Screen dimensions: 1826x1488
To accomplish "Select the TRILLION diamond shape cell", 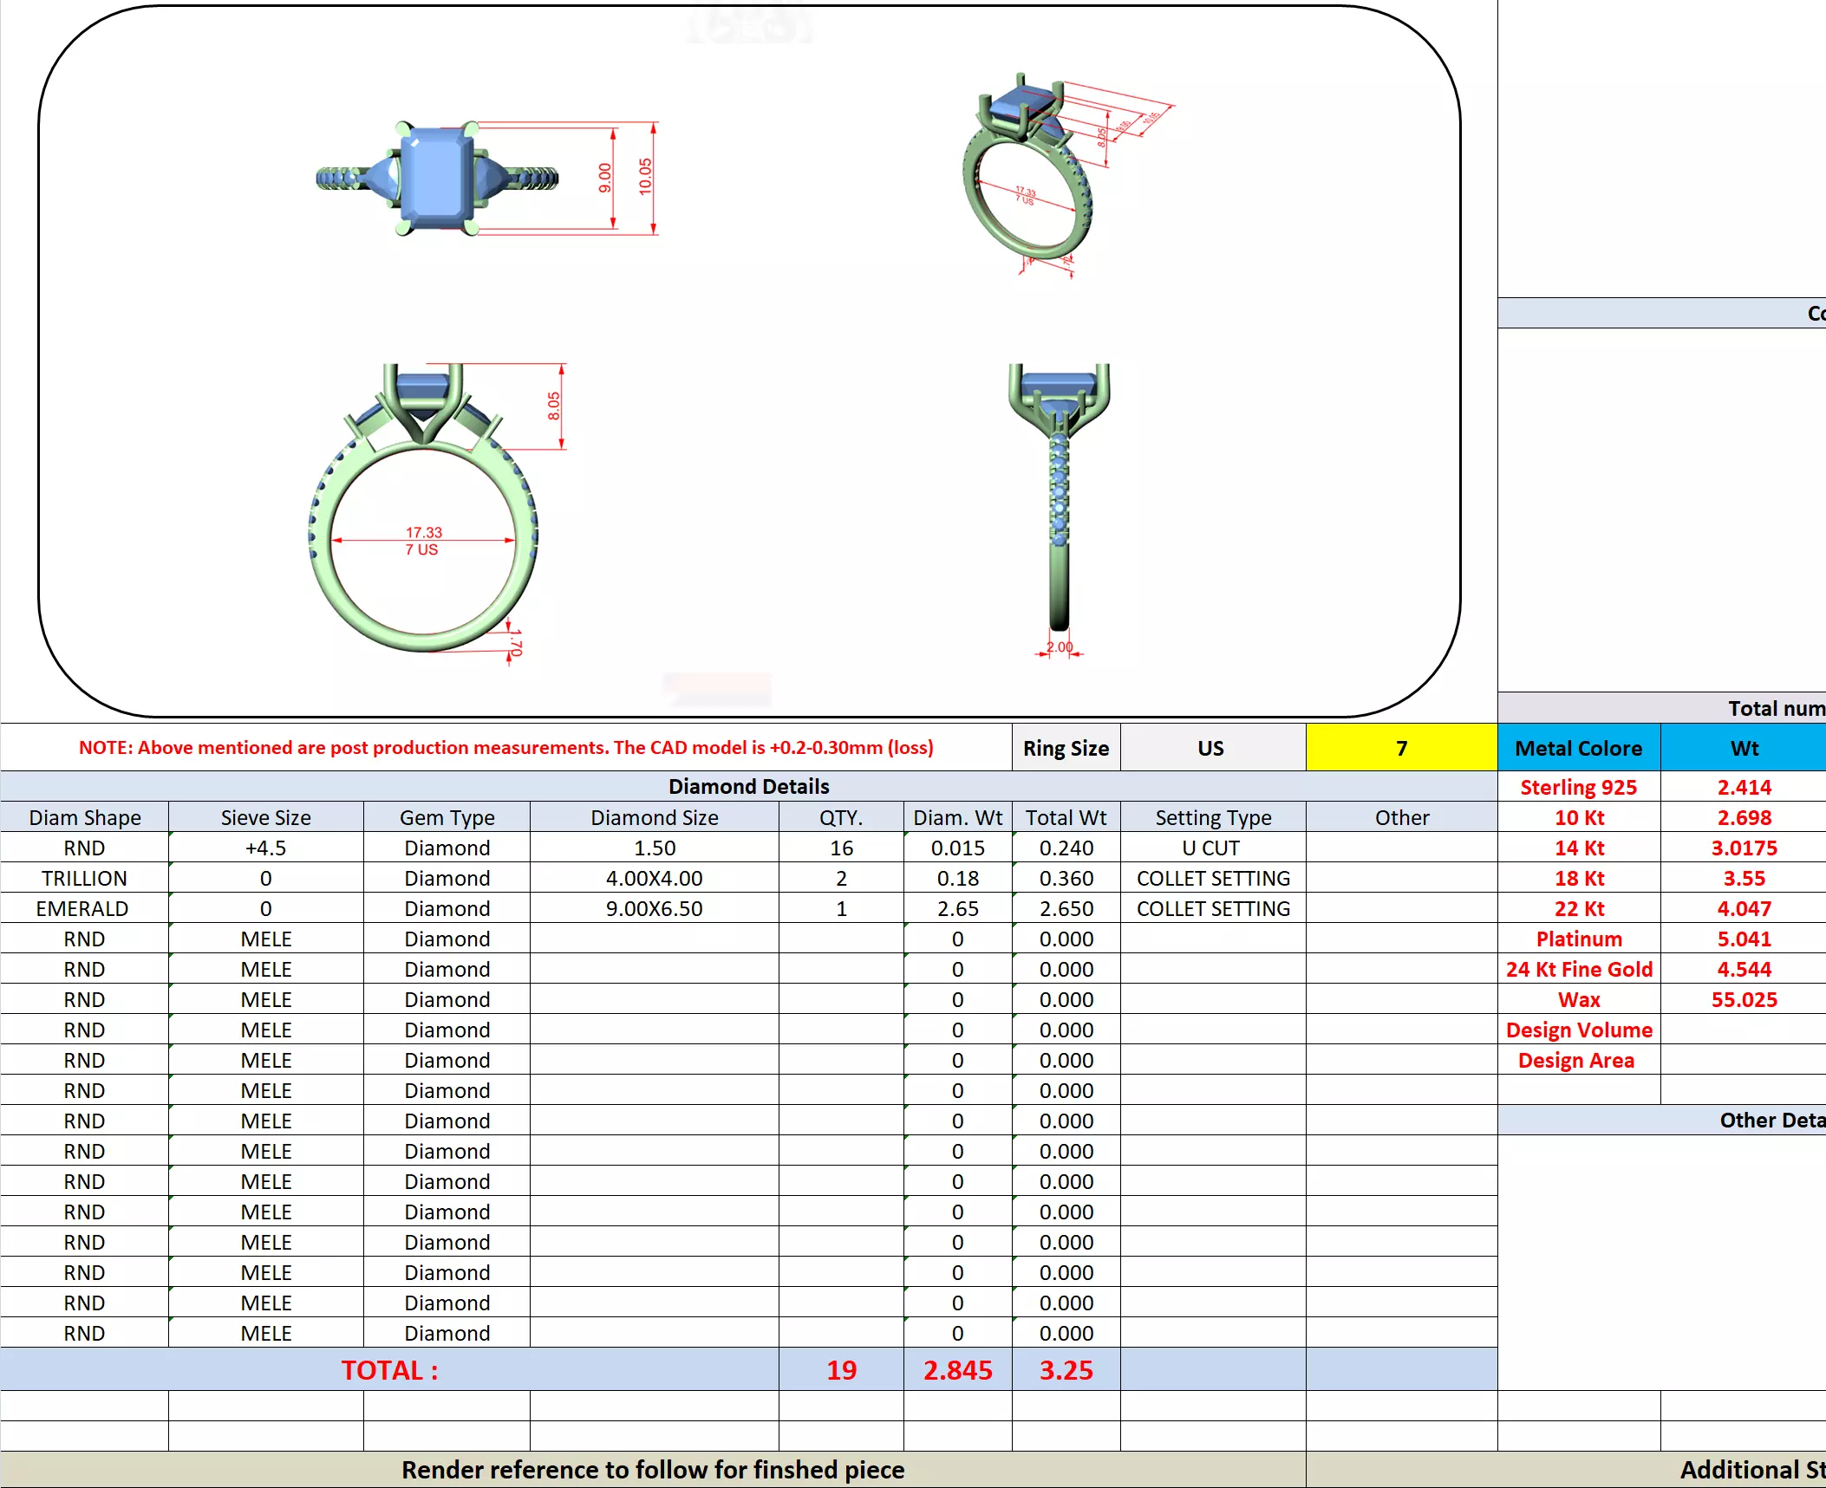I will coord(84,878).
